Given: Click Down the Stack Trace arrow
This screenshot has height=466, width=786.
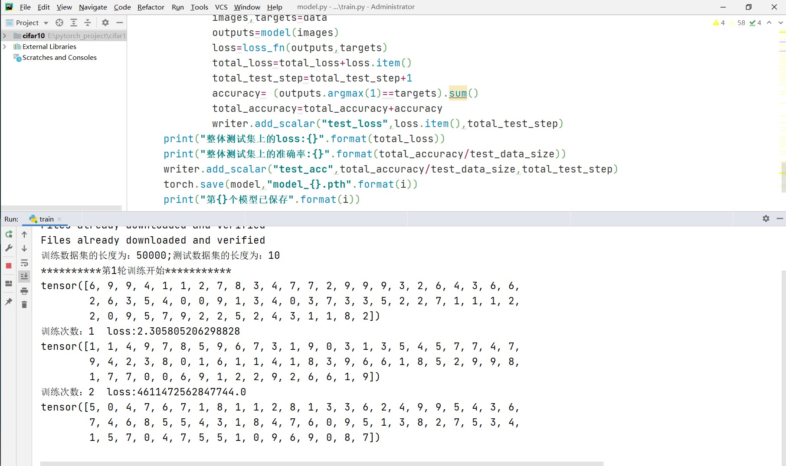Looking at the screenshot, I should [24, 248].
